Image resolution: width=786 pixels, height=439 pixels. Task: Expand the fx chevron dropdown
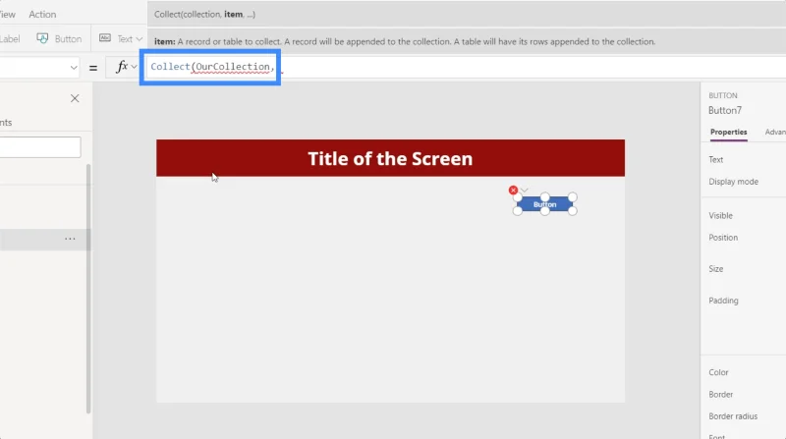pyautogui.click(x=134, y=67)
